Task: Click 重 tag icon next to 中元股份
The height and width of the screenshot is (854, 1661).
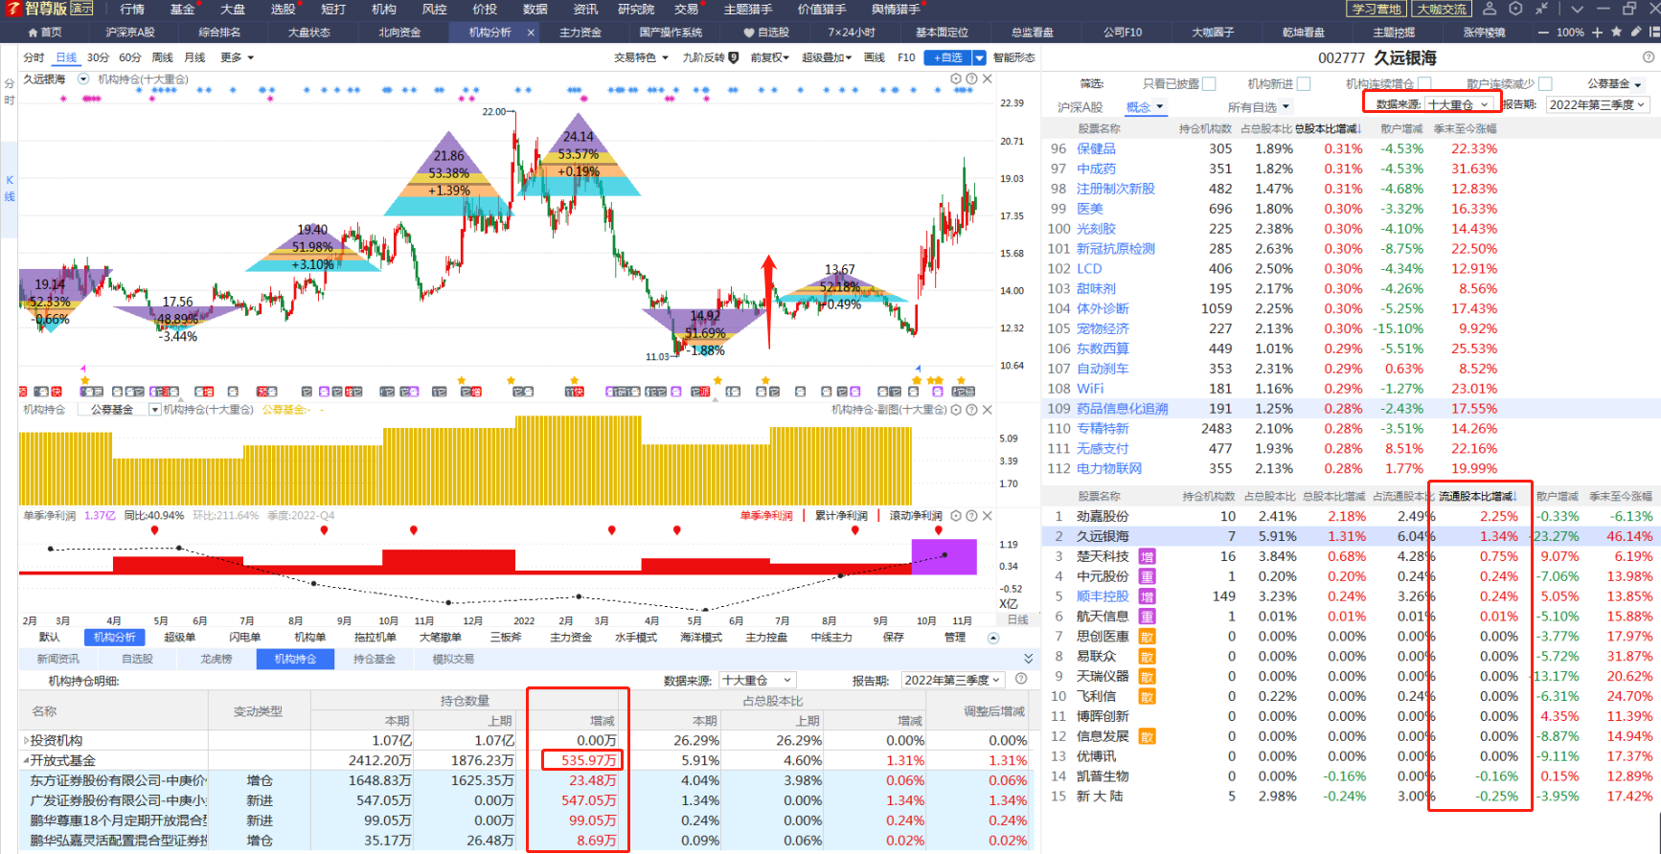Action: 1147,576
